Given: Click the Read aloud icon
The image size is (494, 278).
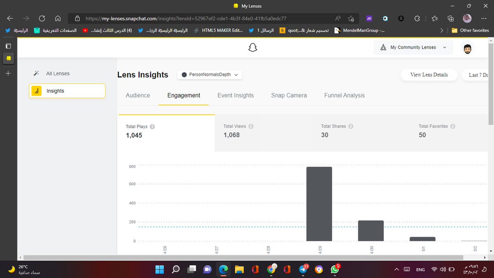Looking at the screenshot, I should pos(338,19).
